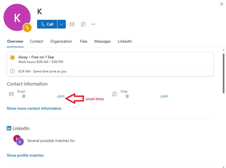Viewport: 226px width, 168px height.
Task: Click the clock icon beside 8:24 AM
Action: coord(12,71)
